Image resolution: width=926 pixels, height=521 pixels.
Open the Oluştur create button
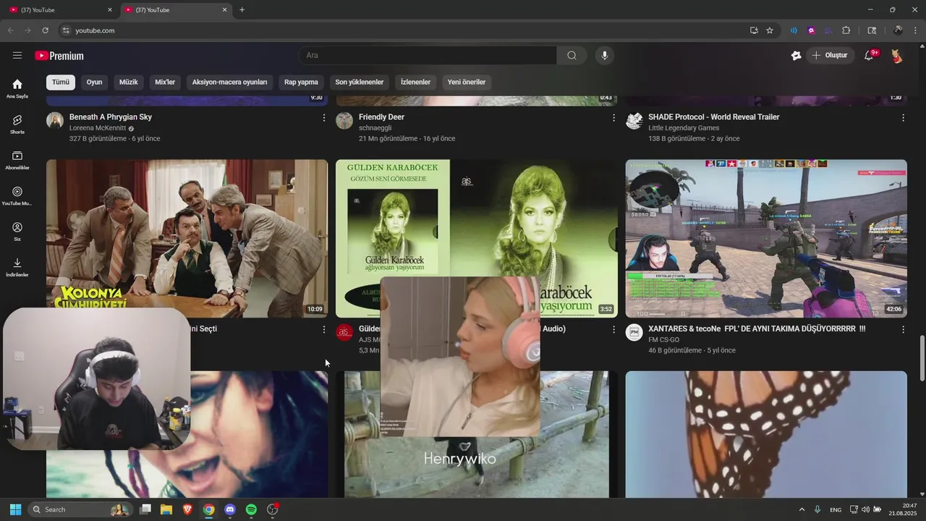click(831, 55)
